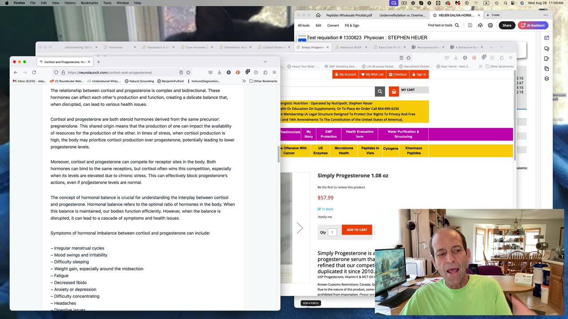Bookmark the Cortisol and Progesterone page
The image size is (568, 319).
pos(188,72)
